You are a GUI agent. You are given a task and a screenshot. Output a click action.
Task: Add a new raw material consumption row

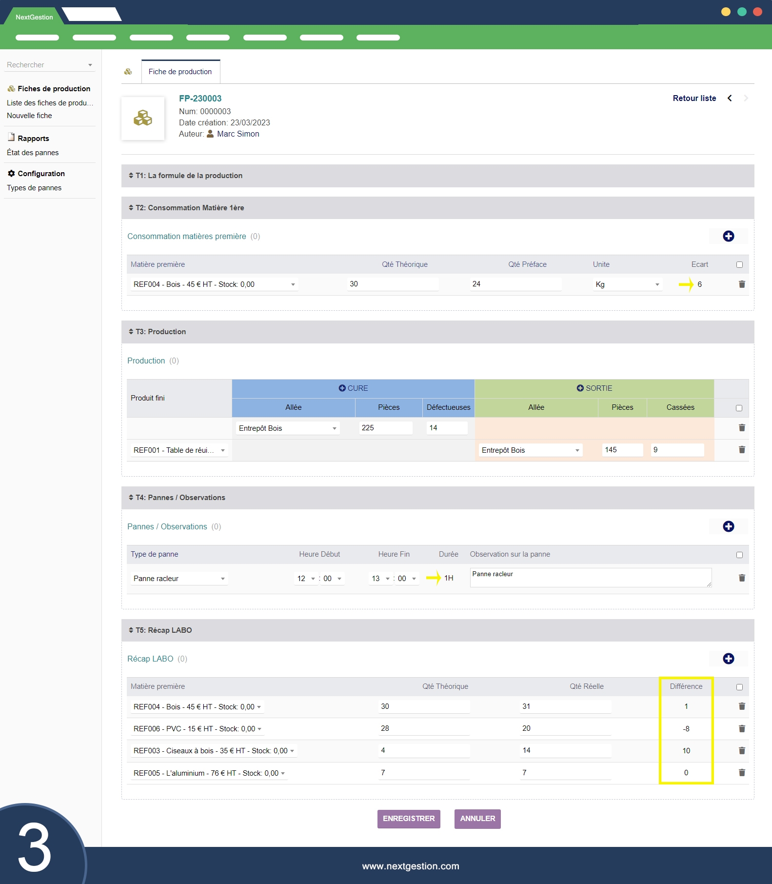point(728,236)
